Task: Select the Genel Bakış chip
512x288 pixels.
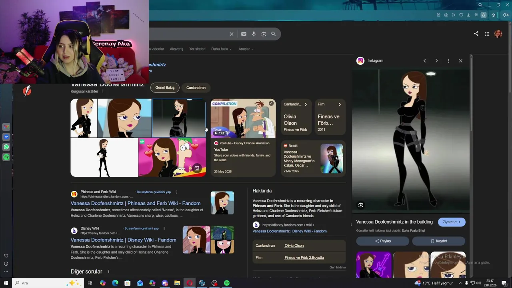Action: coord(165,88)
